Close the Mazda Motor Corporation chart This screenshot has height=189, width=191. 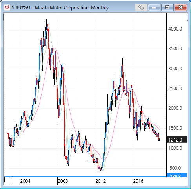tap(181, 7)
